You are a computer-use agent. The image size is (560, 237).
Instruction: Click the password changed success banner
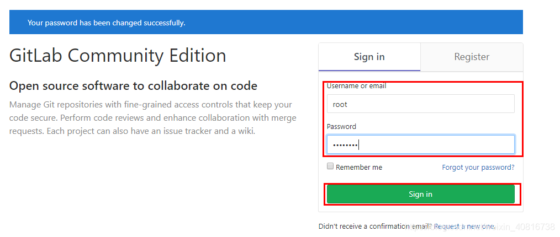(x=266, y=23)
